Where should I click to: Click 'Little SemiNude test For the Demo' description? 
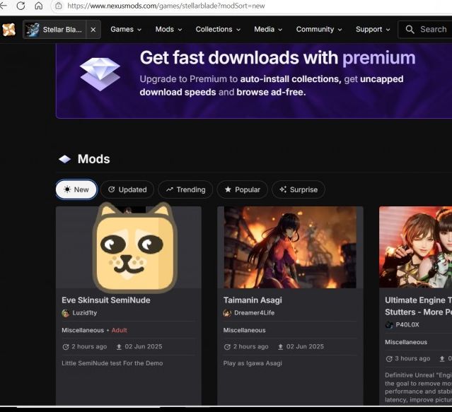coord(112,363)
